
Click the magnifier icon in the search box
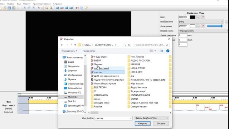tap(167, 45)
